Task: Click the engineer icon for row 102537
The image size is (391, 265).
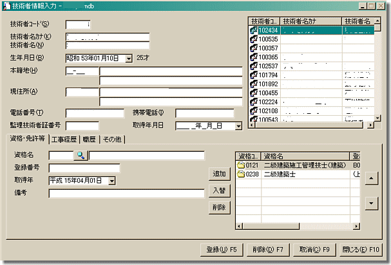Action: pos(254,66)
